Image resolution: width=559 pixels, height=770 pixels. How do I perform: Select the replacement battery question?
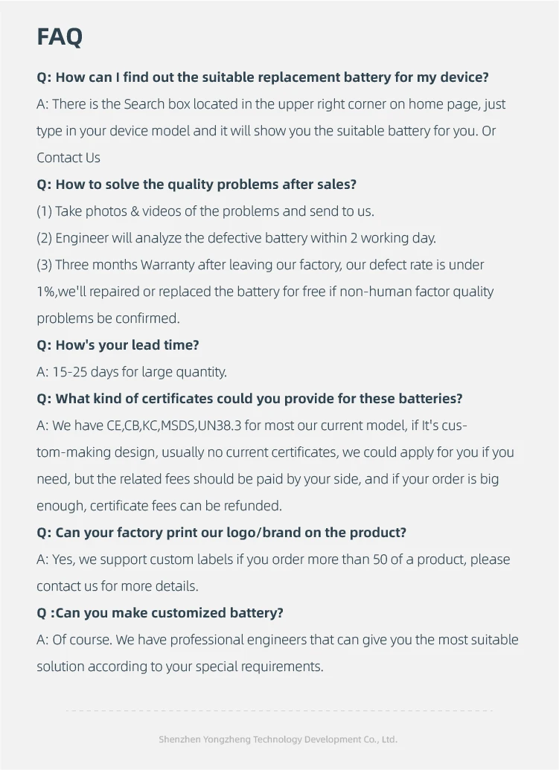click(x=263, y=77)
